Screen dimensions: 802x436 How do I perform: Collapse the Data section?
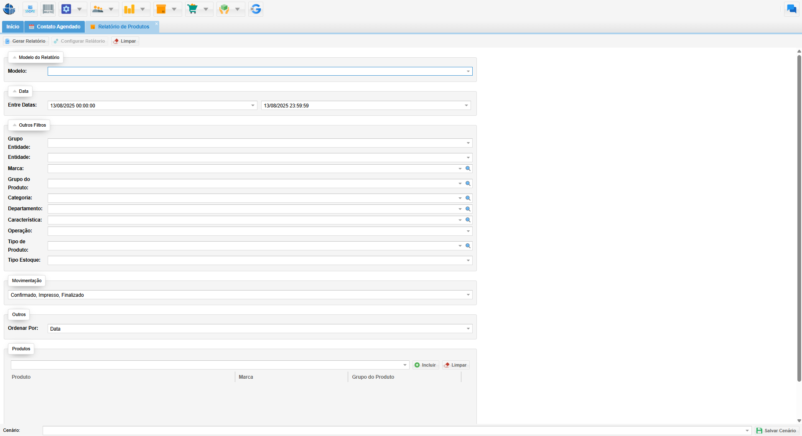15,91
